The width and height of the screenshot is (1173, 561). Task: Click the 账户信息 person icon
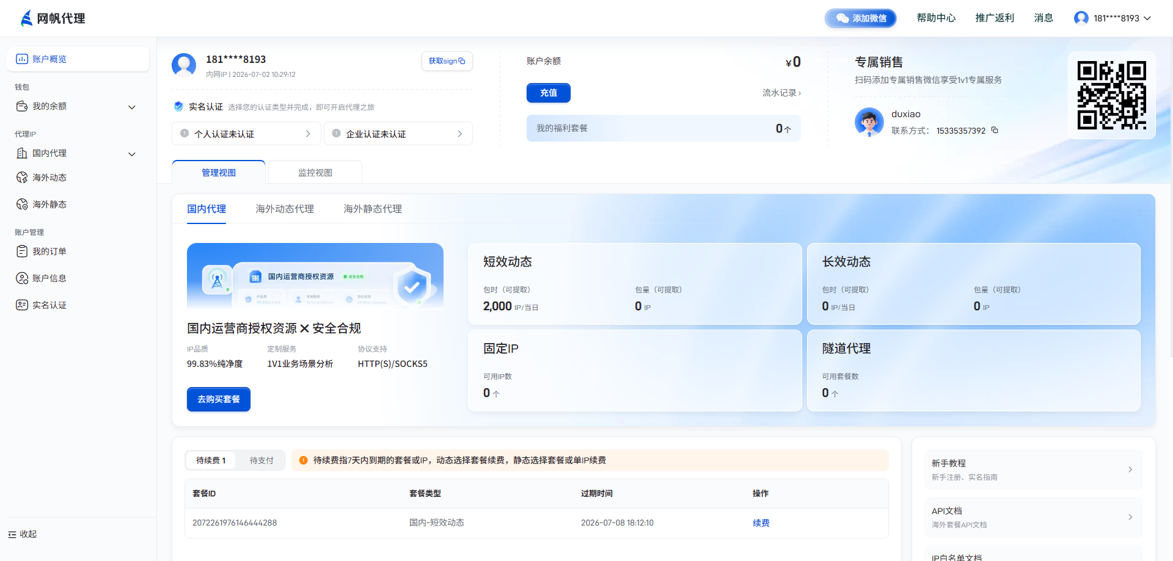(x=22, y=278)
